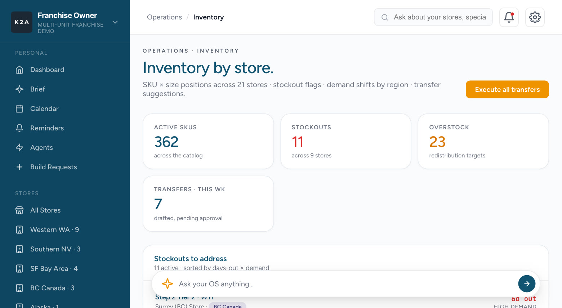Screen dimensions: 562x308
Task: Click the orange sparkle in Ask bar
Action: (x=167, y=284)
